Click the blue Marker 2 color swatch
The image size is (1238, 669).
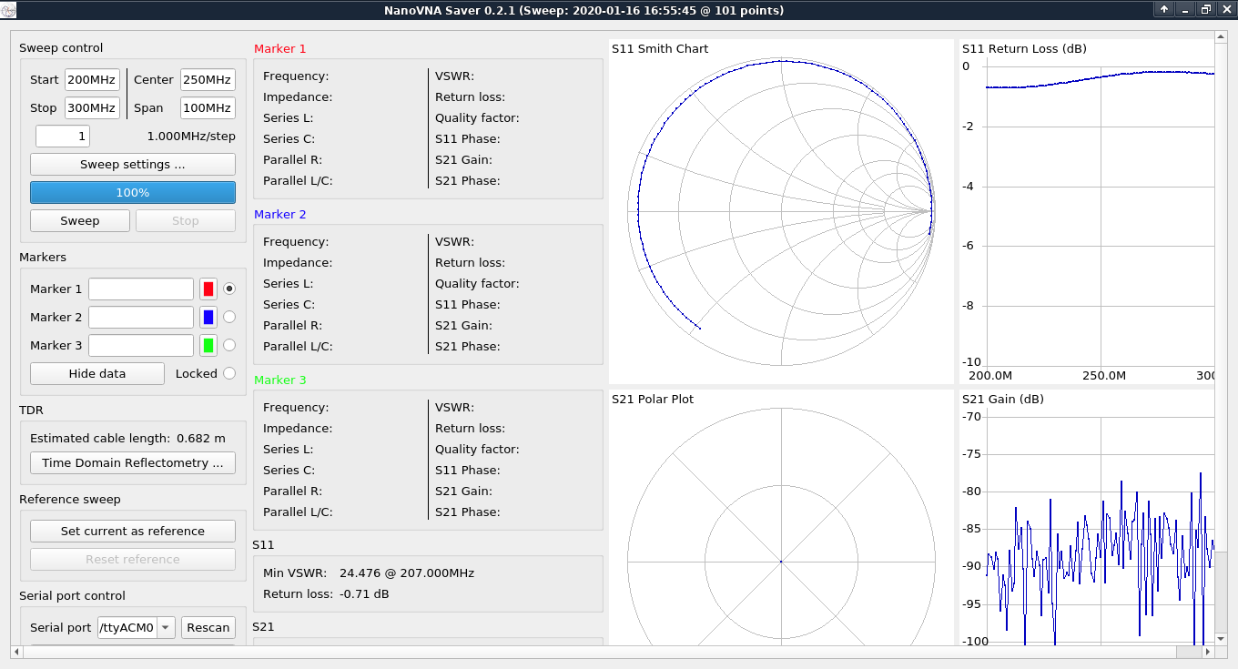[x=208, y=318]
